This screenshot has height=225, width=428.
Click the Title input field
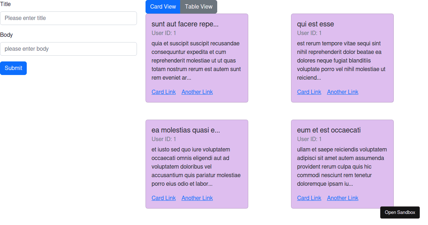[x=68, y=18]
